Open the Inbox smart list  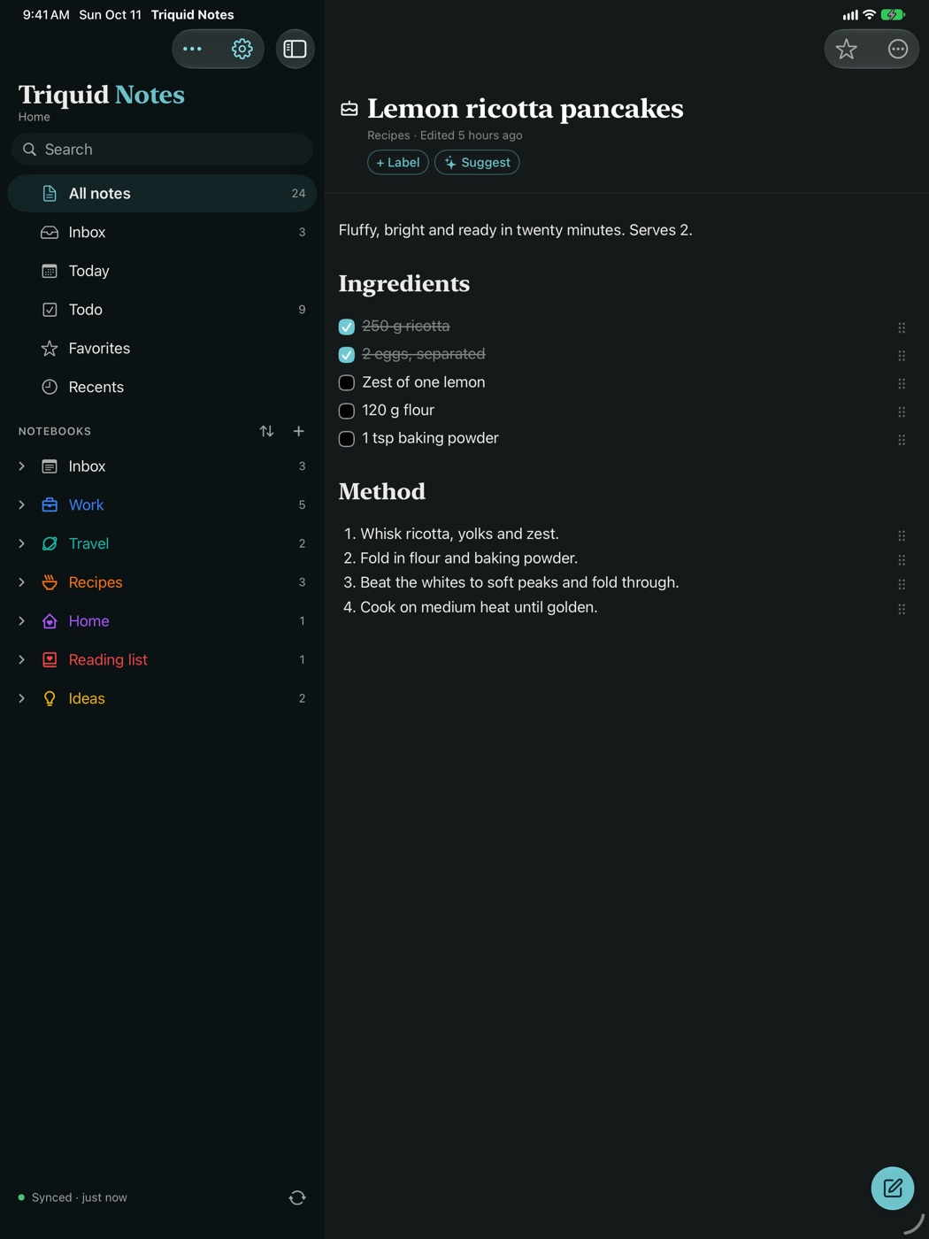[162, 232]
